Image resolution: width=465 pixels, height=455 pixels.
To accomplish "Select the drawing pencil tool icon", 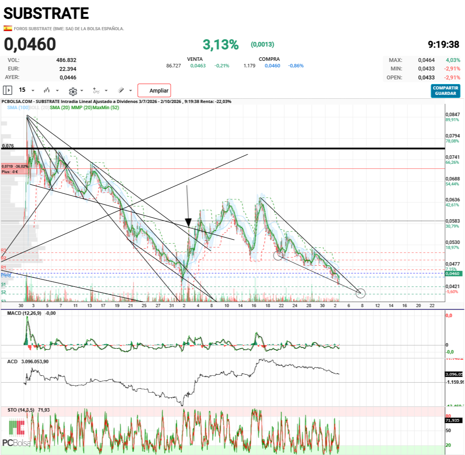I will click(x=121, y=90).
